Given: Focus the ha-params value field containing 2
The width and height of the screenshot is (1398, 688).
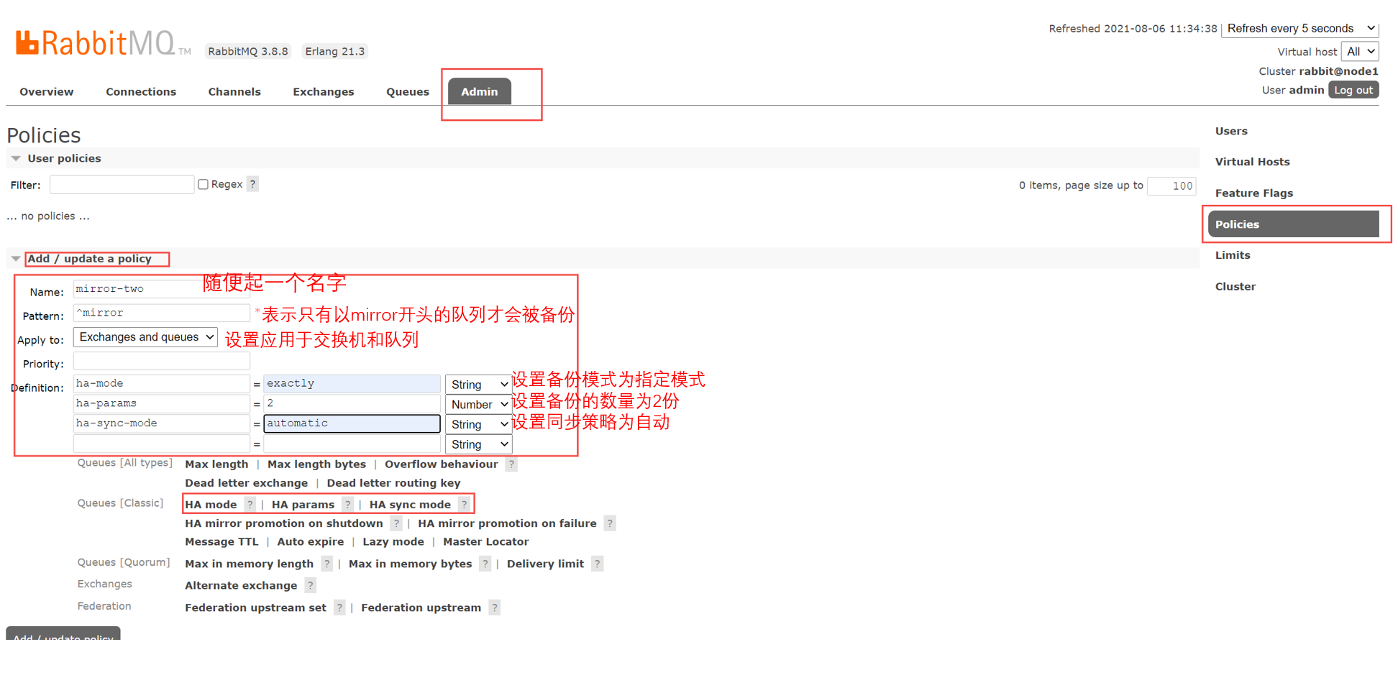Looking at the screenshot, I should point(352,404).
